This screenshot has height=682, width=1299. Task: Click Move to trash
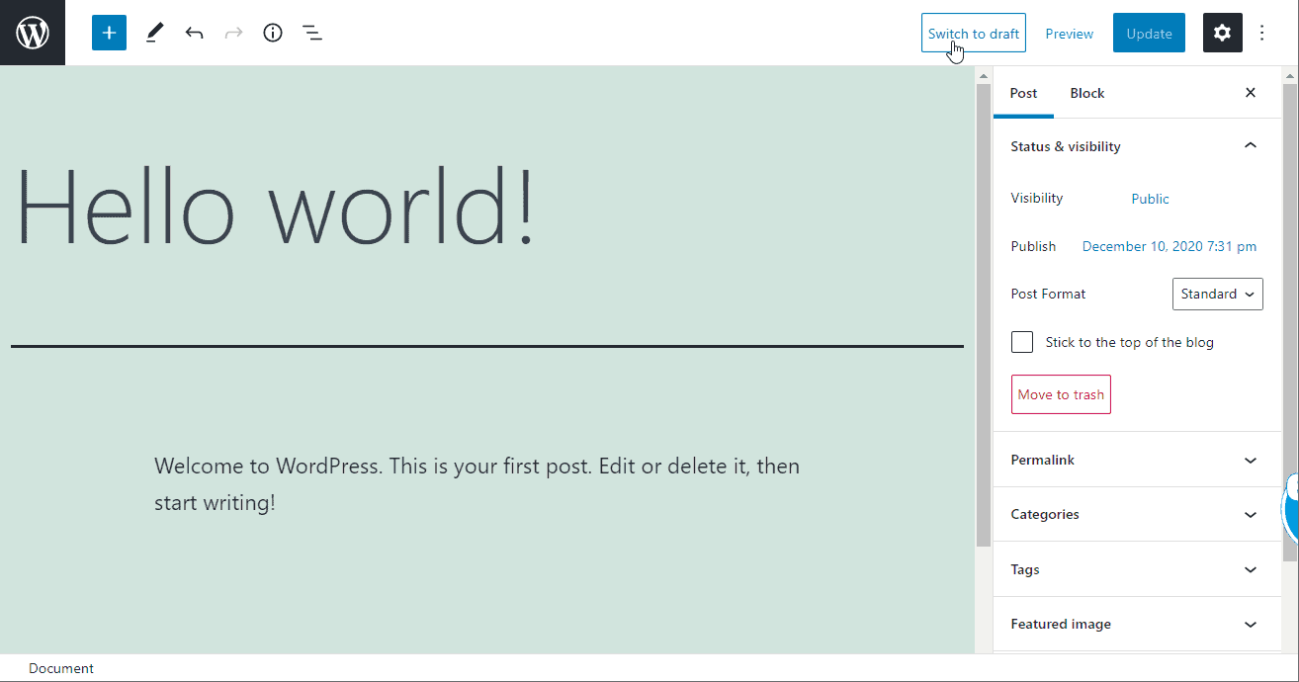[1061, 394]
